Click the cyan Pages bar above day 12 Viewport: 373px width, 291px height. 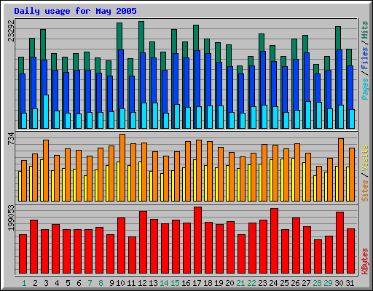[144, 116]
